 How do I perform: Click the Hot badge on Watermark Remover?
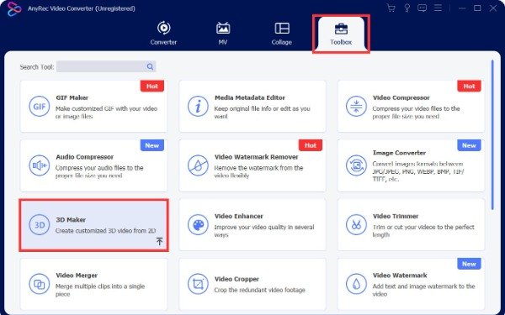tap(311, 145)
